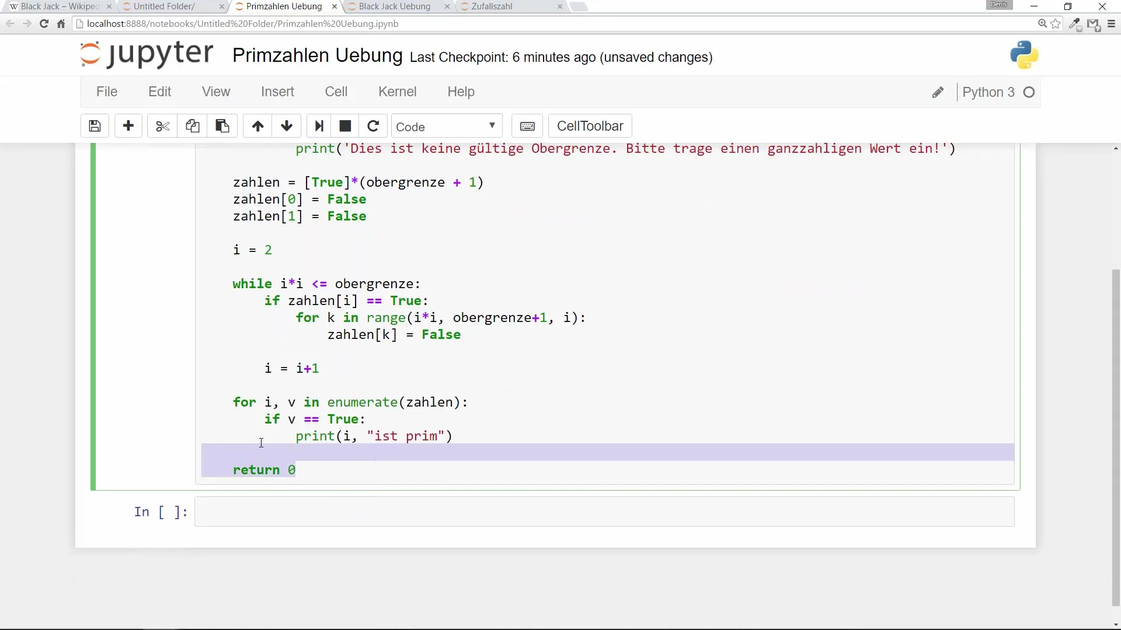Go back in browser
Screen dimensions: 1121x630
coord(10,24)
